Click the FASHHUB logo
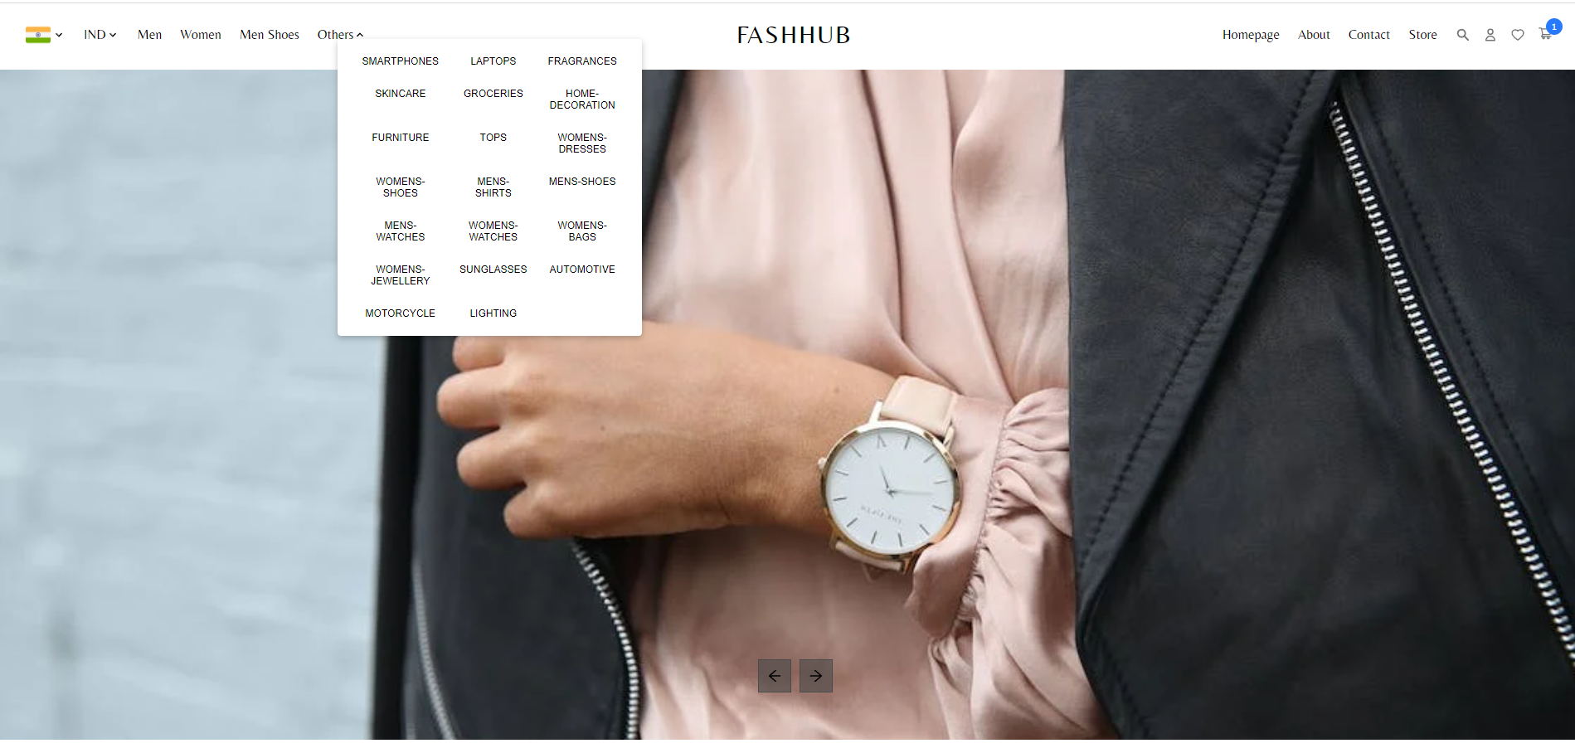 pos(794,35)
